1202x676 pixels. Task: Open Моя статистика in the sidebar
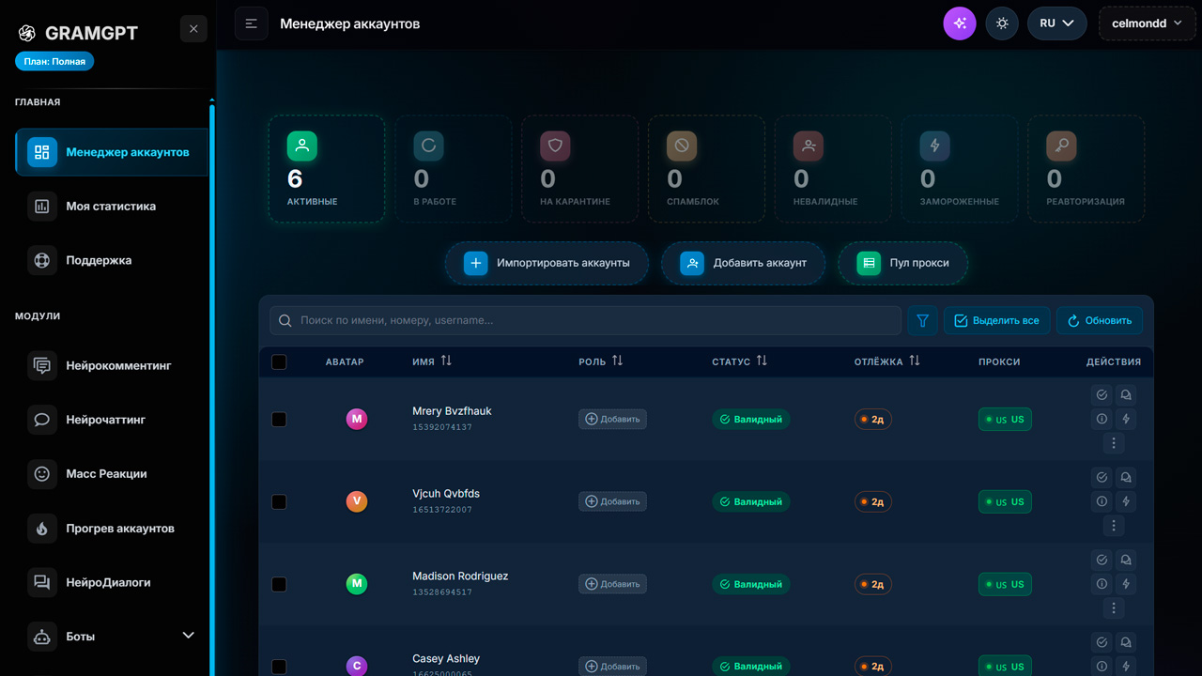pos(111,206)
